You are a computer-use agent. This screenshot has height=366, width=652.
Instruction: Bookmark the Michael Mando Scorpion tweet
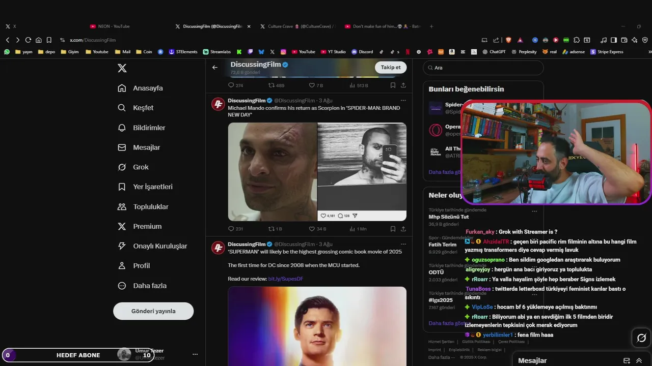tap(393, 229)
